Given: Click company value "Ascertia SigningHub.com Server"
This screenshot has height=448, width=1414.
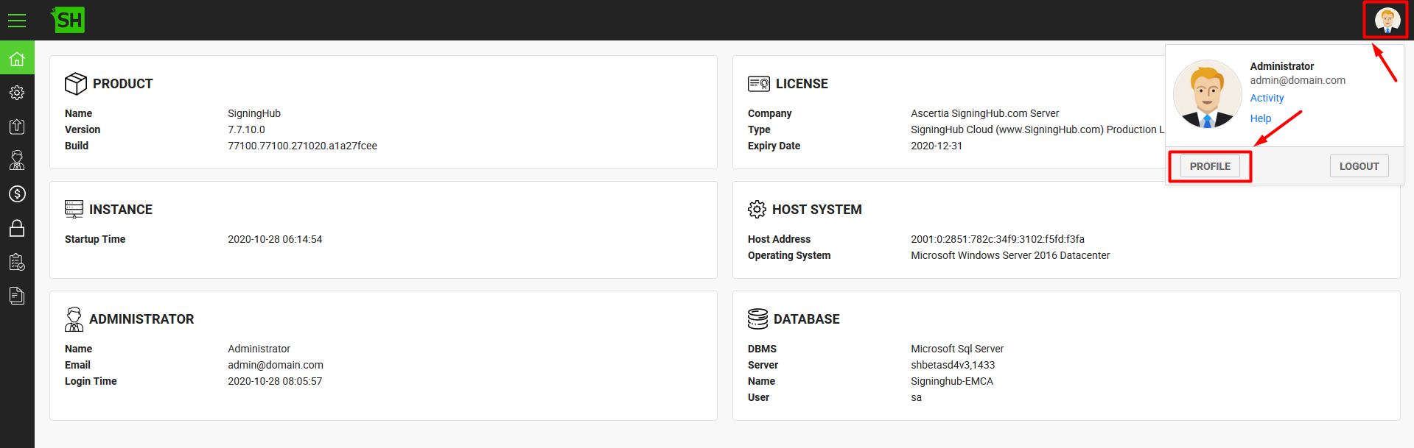Looking at the screenshot, I should (x=984, y=113).
